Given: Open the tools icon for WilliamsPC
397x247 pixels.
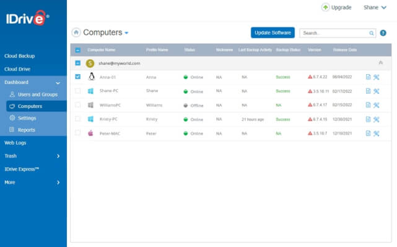Looking at the screenshot, I should (x=376, y=105).
